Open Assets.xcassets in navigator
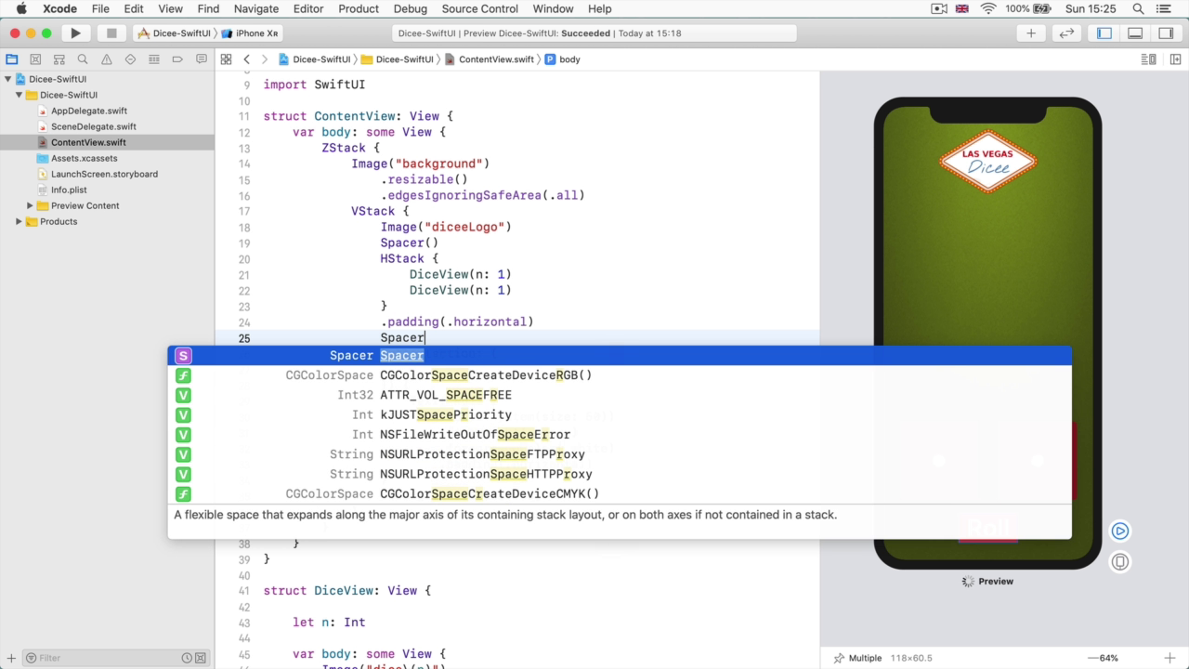Image resolution: width=1189 pixels, height=669 pixels. point(85,158)
